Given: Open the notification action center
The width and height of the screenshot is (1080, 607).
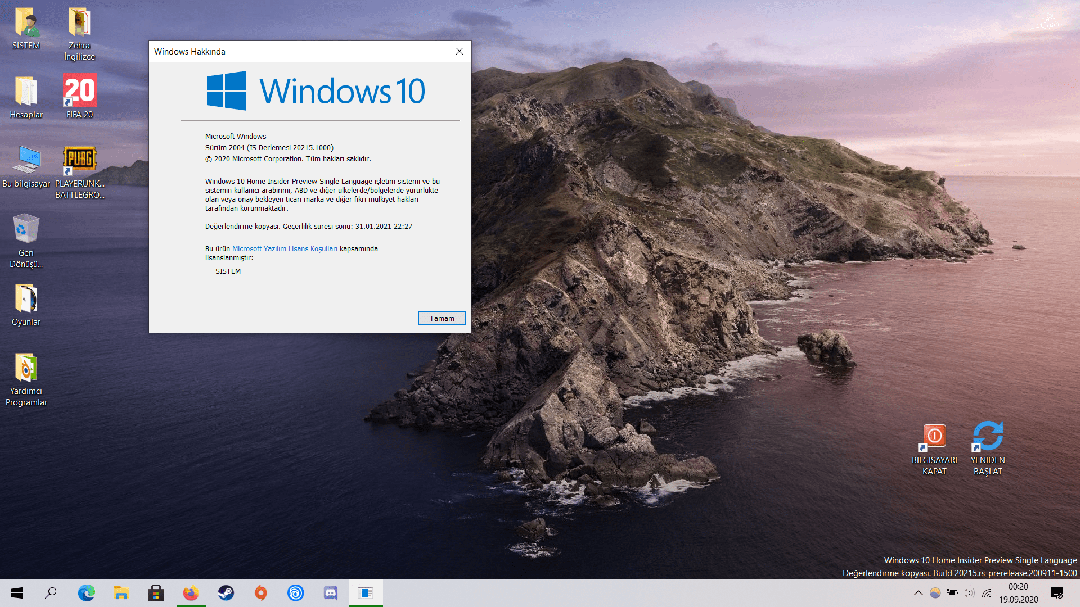Looking at the screenshot, I should [x=1057, y=593].
